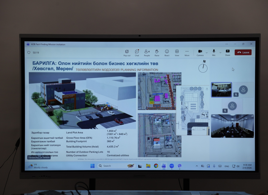Open the More actions menu
268x195 pixels.
pos(187,52)
